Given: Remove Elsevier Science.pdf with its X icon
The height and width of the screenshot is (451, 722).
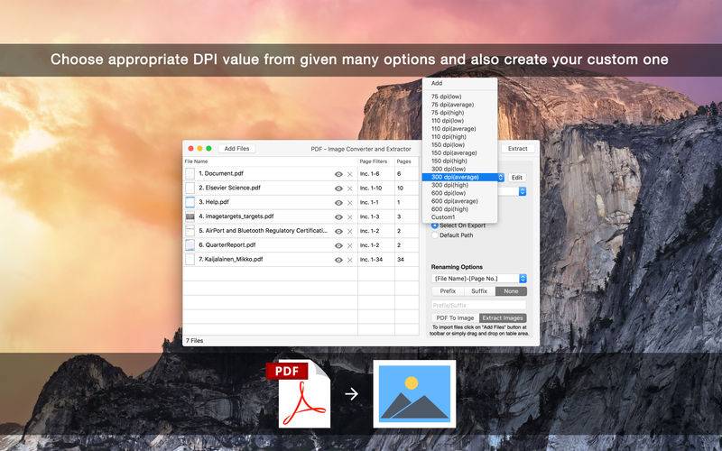Looking at the screenshot, I should (x=350, y=189).
